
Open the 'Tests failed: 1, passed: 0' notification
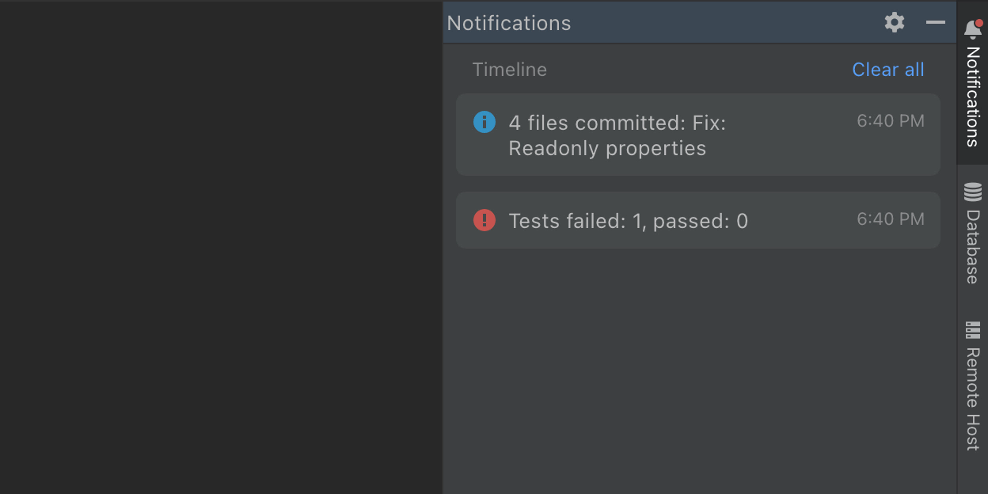click(x=628, y=221)
